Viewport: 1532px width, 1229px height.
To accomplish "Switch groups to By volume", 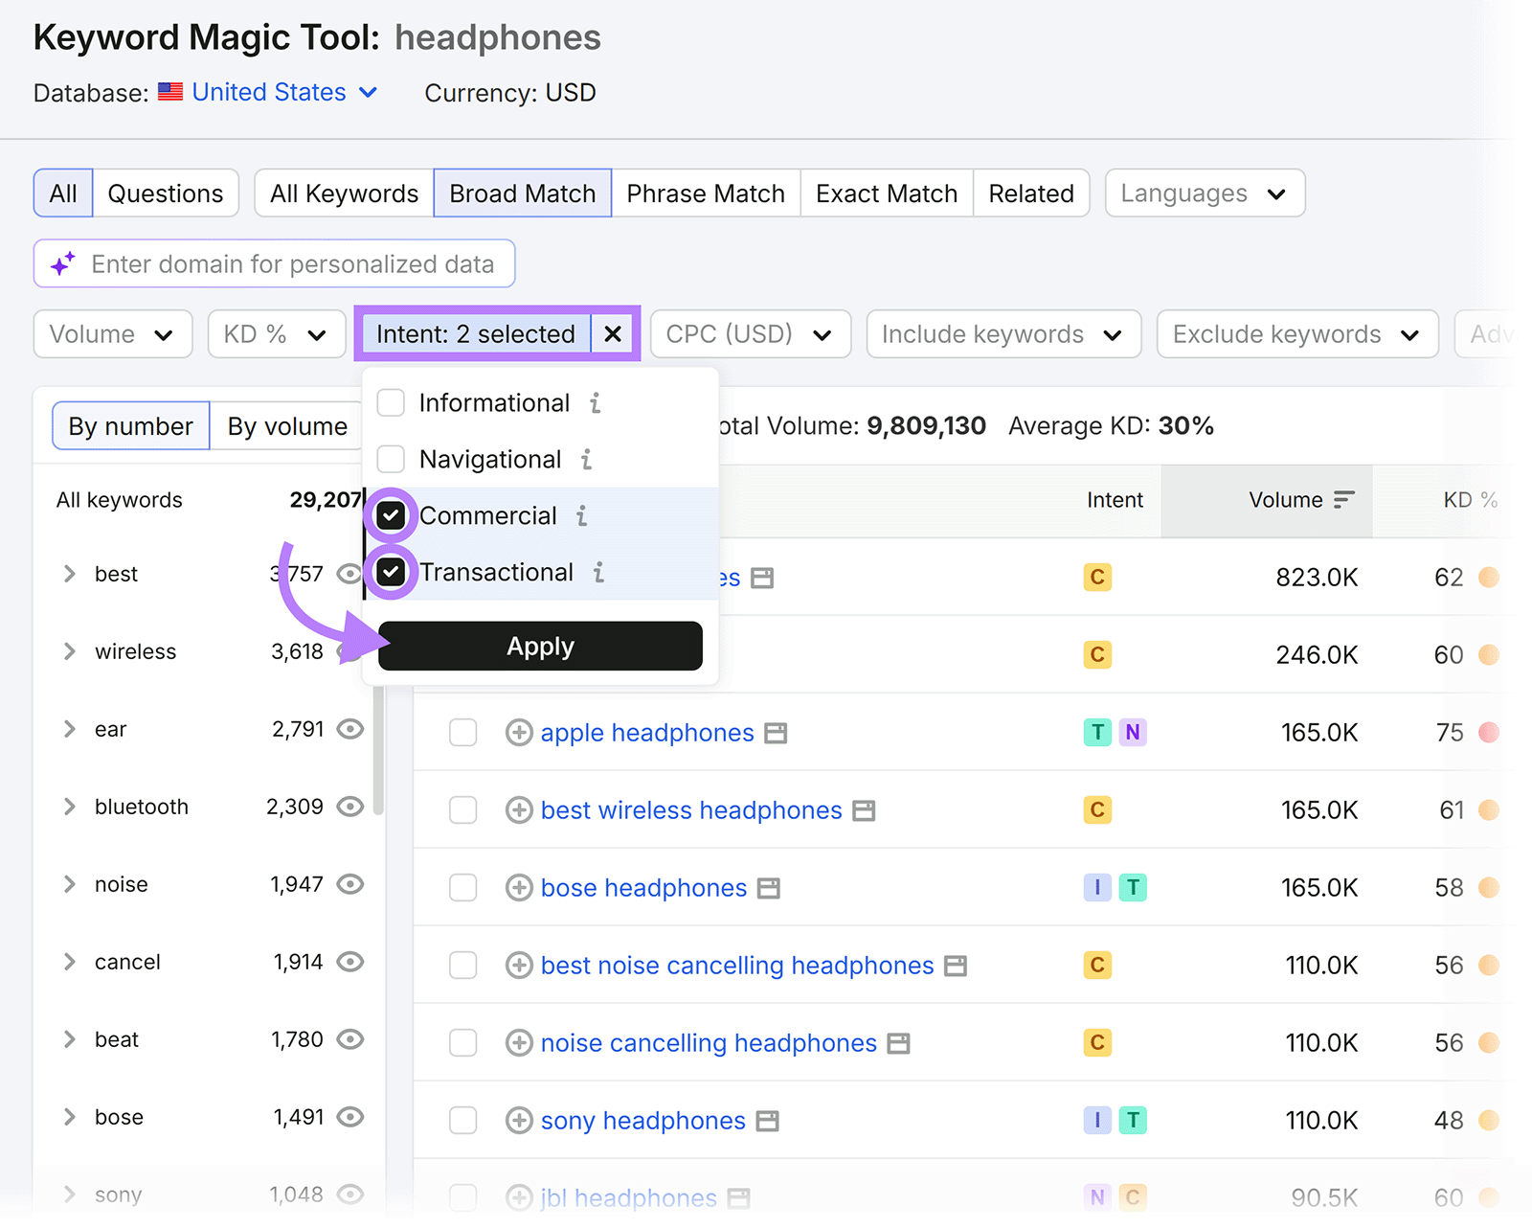I will (287, 426).
